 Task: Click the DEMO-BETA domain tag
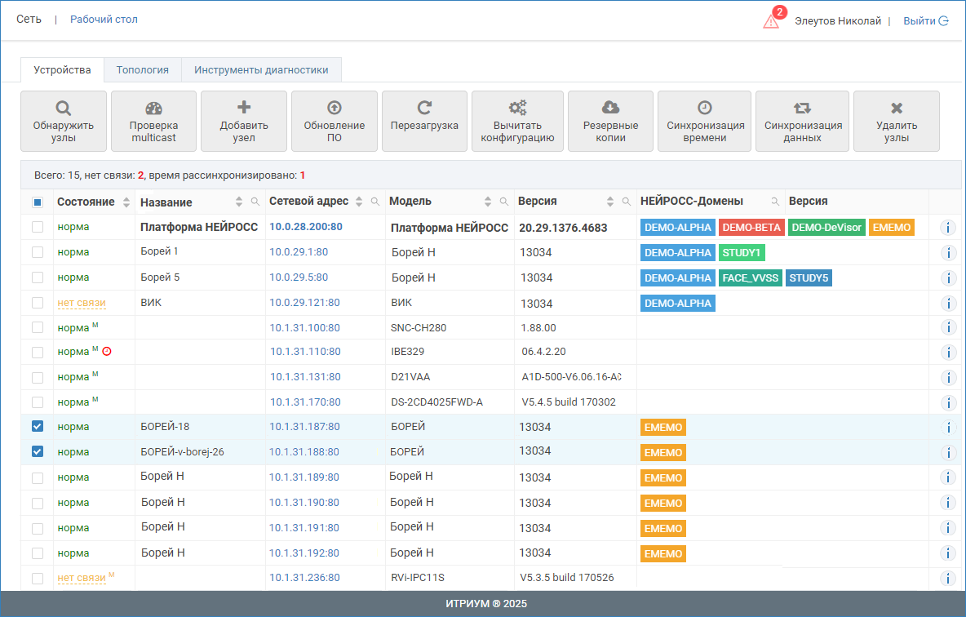click(x=751, y=228)
